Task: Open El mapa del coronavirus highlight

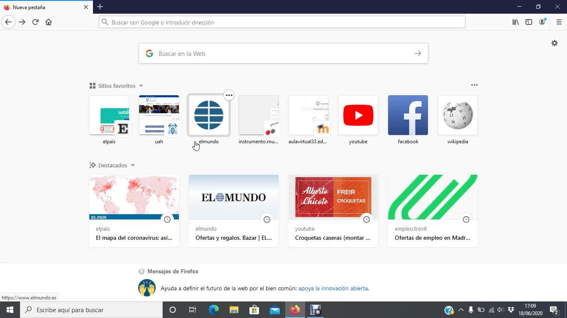Action: coord(134,211)
